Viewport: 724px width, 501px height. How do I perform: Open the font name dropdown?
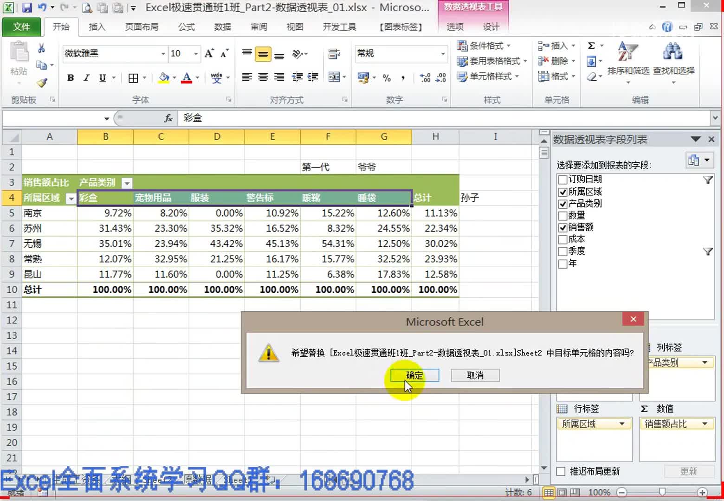[x=163, y=54]
